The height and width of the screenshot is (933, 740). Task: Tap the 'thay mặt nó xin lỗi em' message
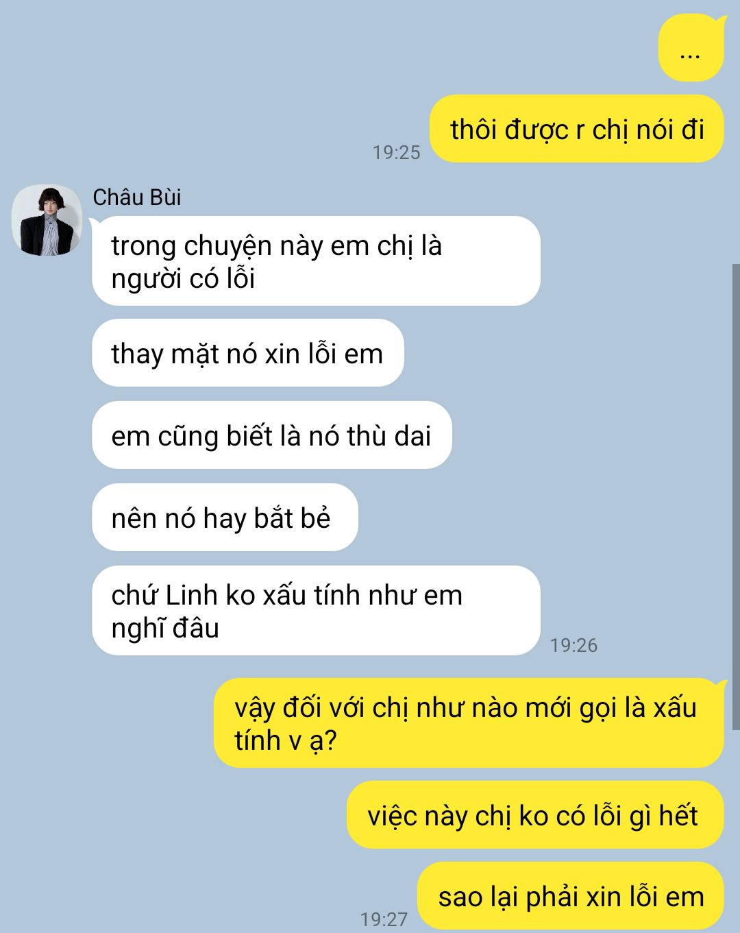click(x=248, y=353)
